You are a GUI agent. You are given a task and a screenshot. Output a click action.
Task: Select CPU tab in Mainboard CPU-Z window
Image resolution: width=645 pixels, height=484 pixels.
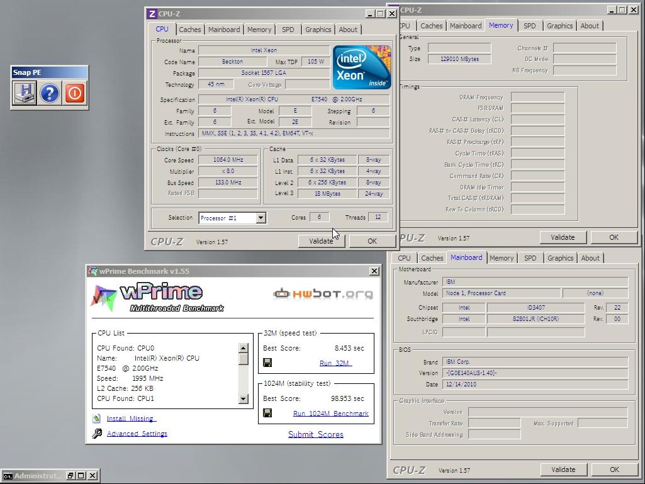404,258
